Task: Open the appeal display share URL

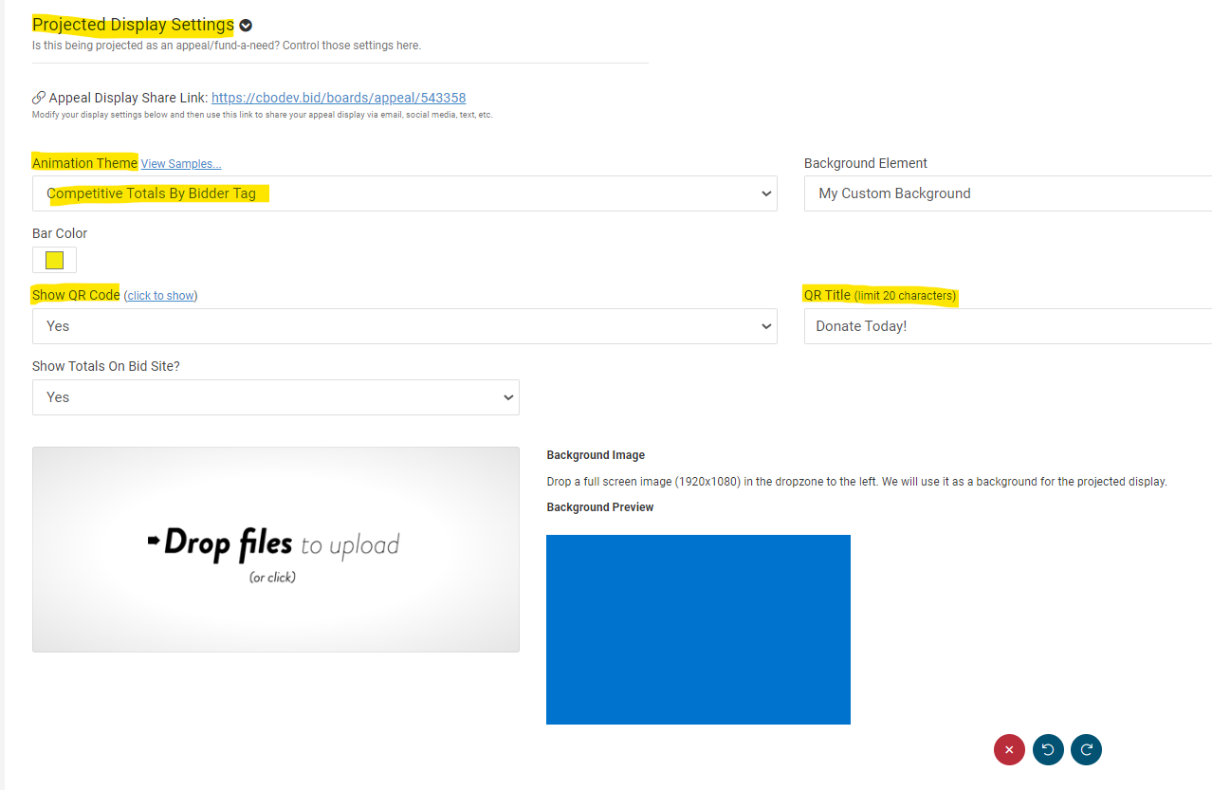Action: pyautogui.click(x=339, y=98)
